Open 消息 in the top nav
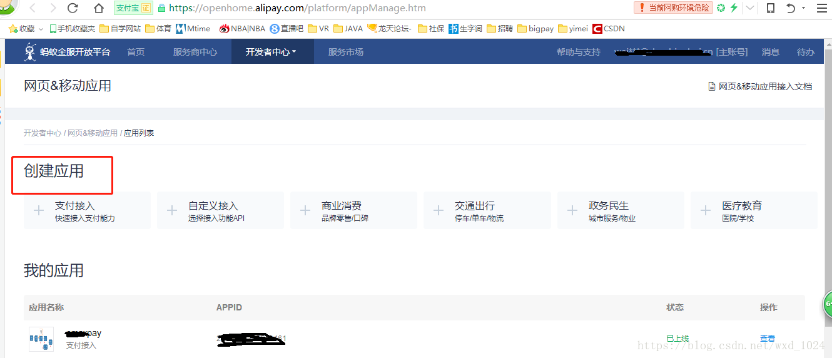832x358 pixels. (771, 52)
